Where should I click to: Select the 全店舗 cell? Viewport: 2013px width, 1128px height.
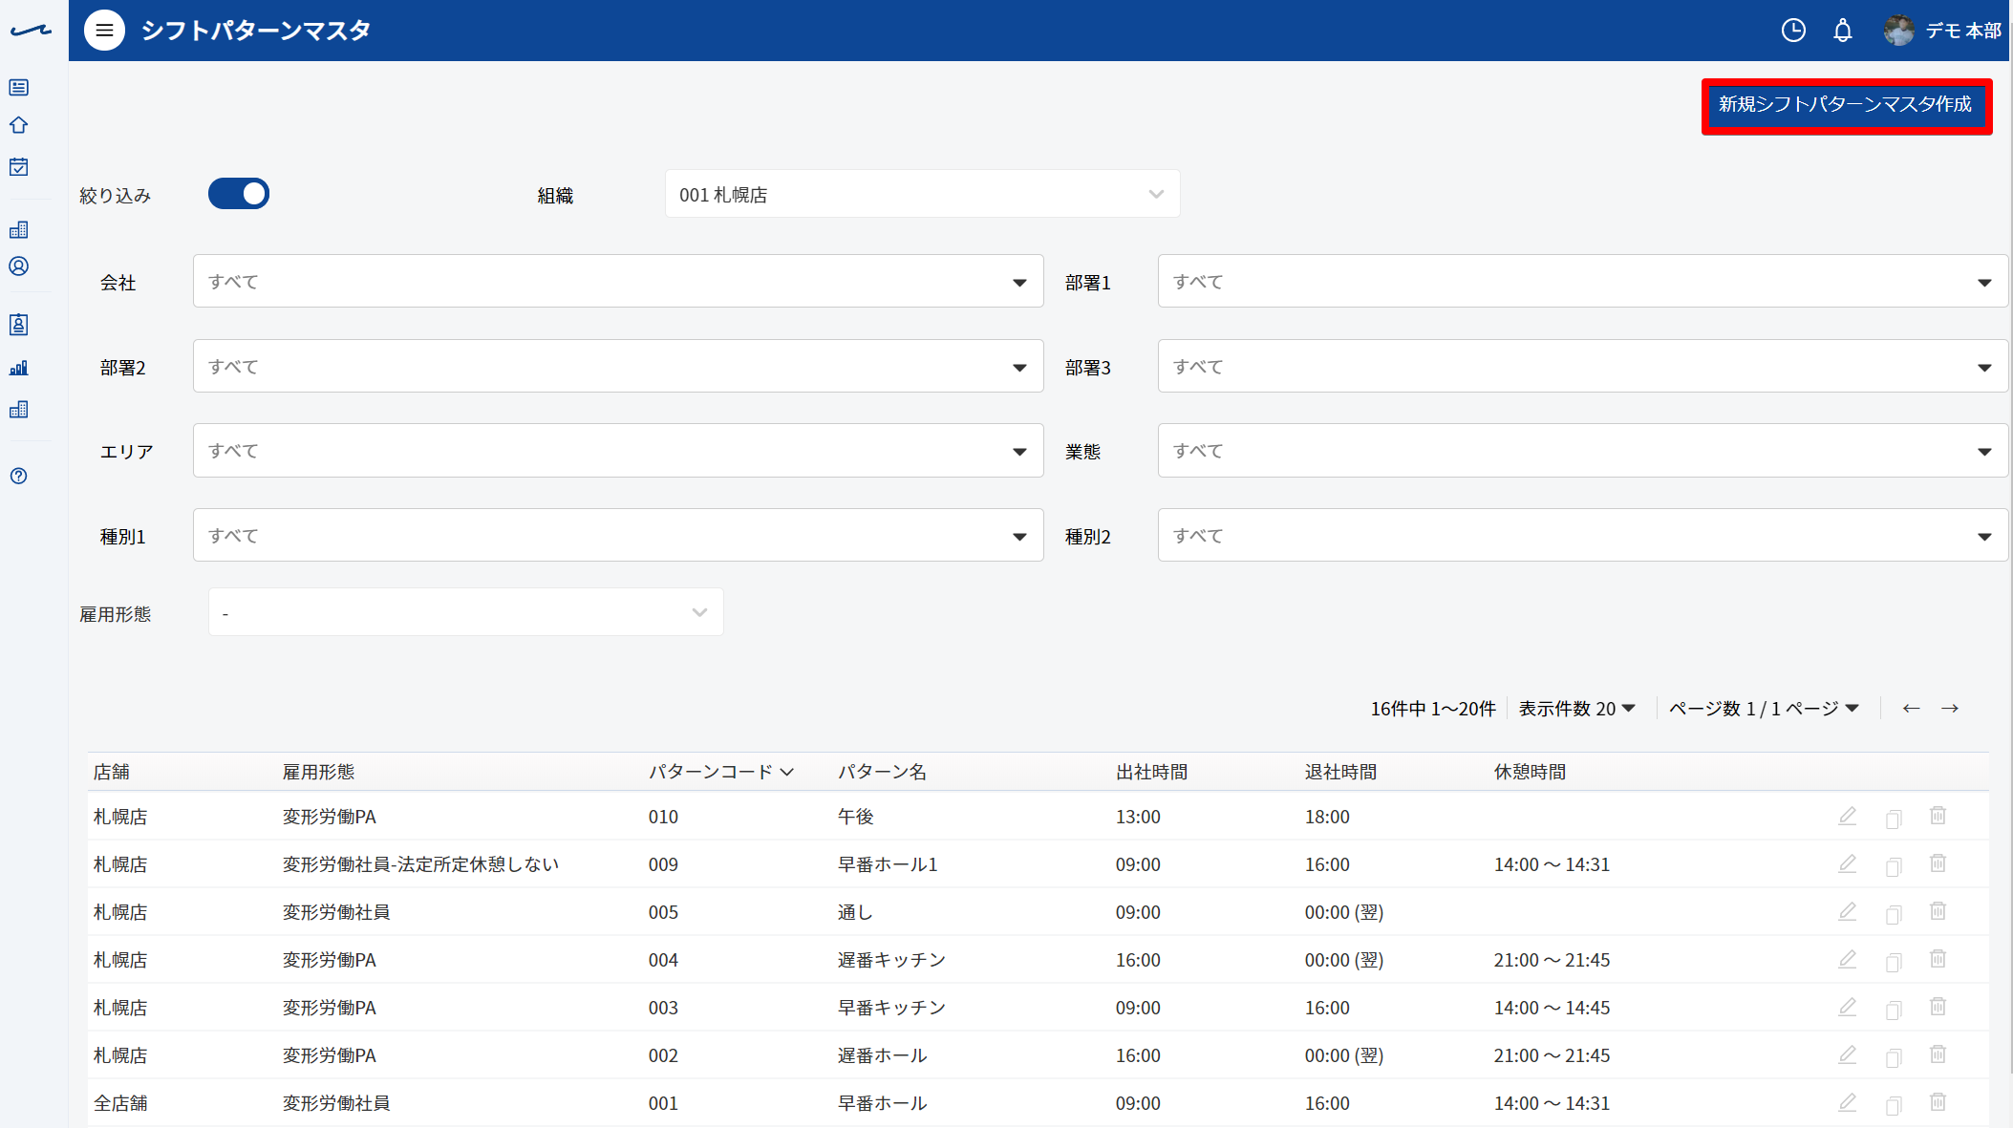click(x=120, y=1103)
